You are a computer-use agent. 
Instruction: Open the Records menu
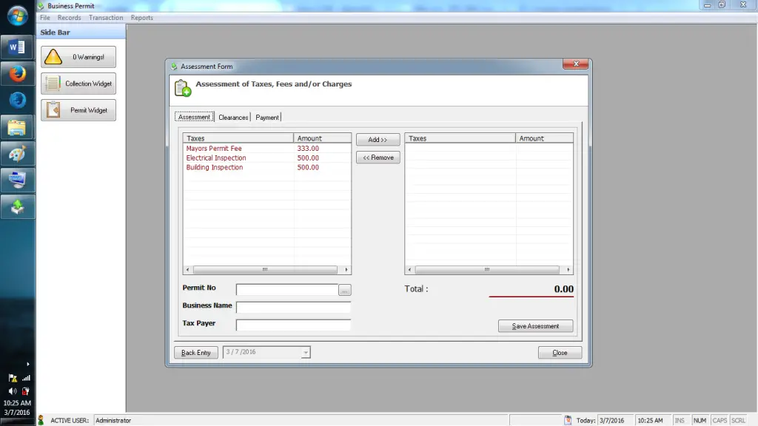pos(69,18)
